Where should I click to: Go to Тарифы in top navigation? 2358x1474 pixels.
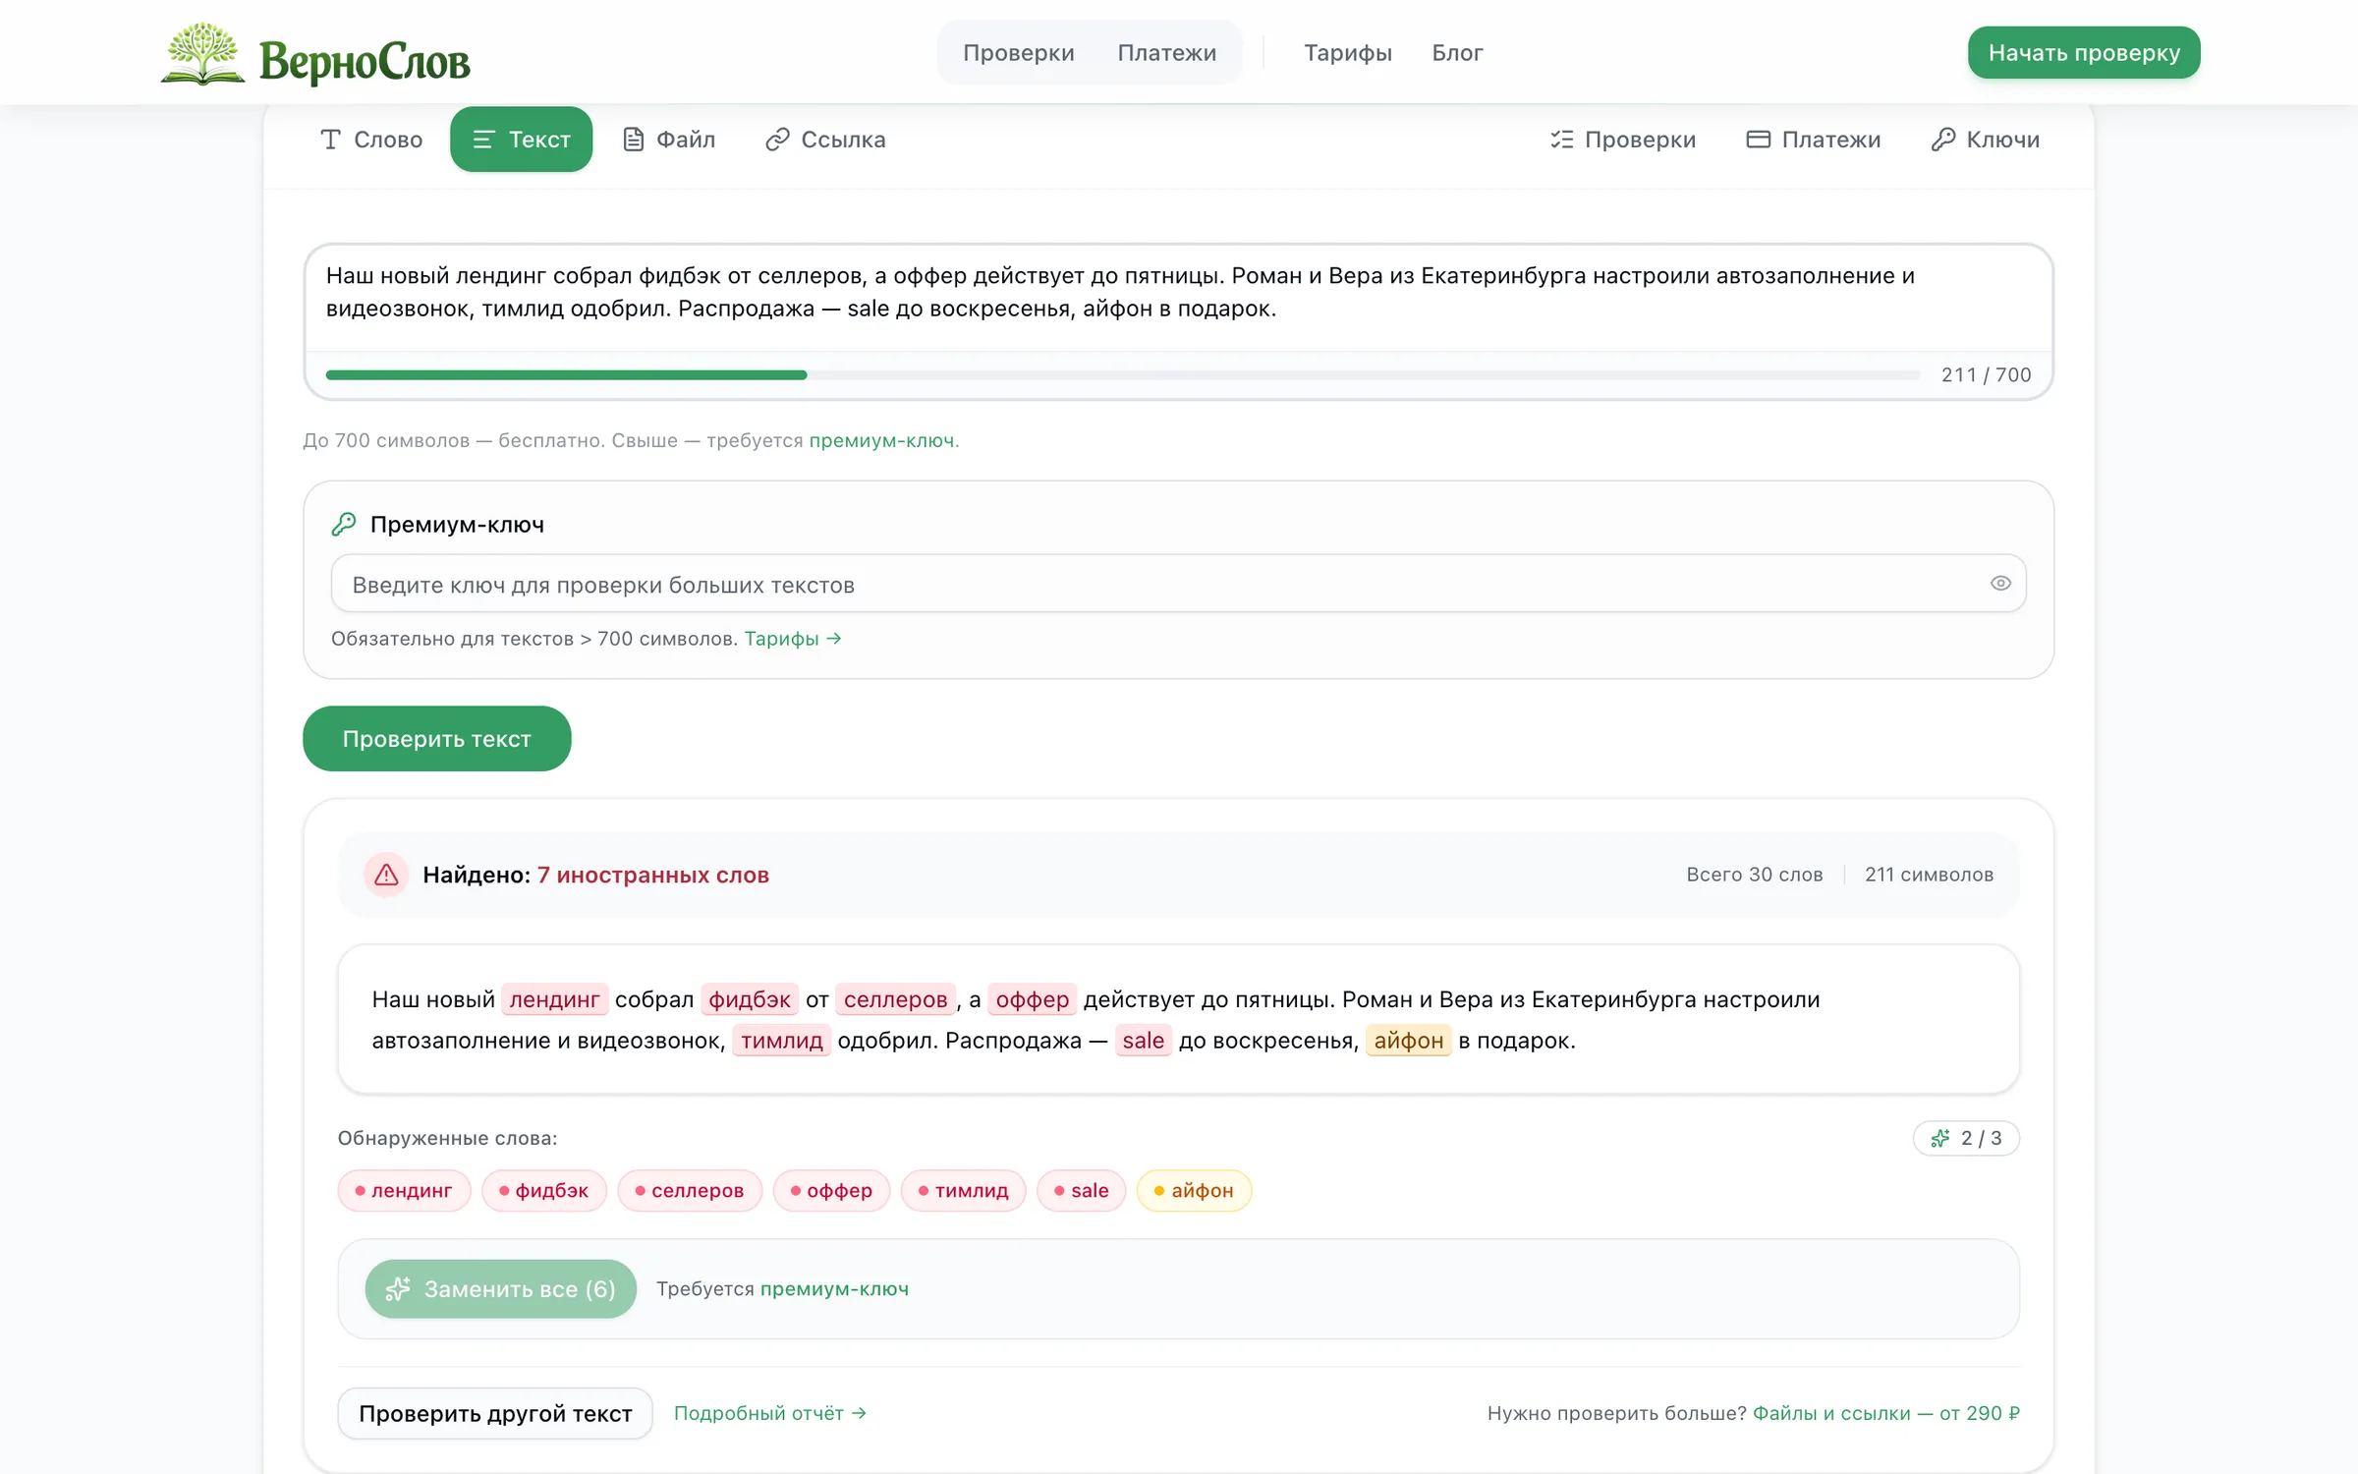1348,53
